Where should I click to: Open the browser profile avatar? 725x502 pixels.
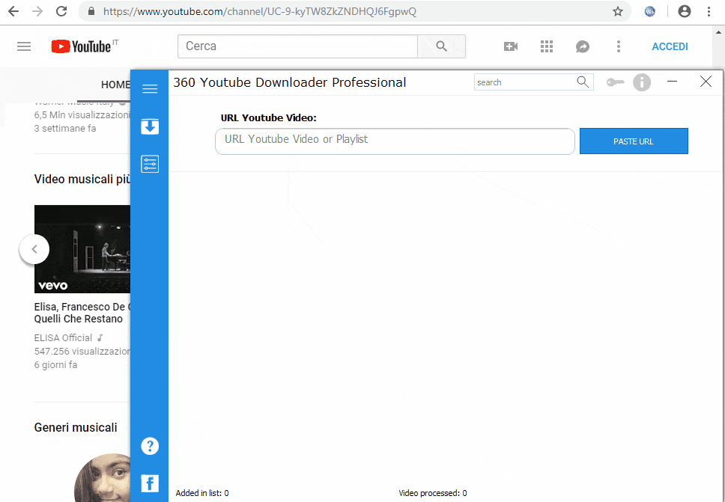pos(685,11)
